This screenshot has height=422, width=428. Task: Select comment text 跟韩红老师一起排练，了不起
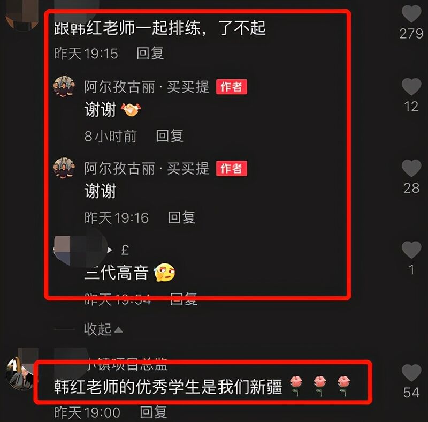[159, 28]
